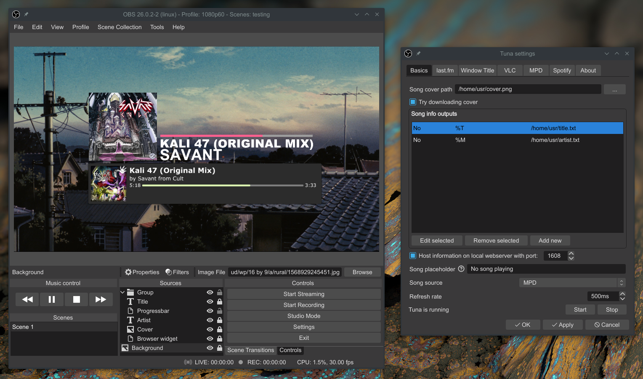This screenshot has height=379, width=643.
Task: Hide the Browser widget source
Action: tap(210, 339)
